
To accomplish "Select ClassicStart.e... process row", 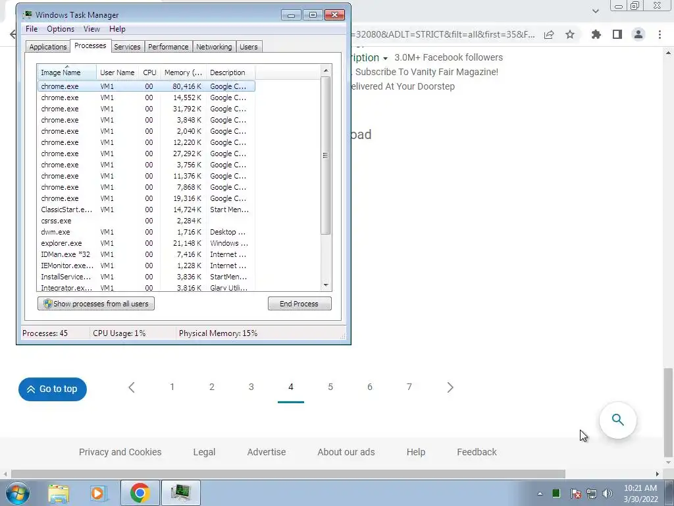I will (x=146, y=210).
